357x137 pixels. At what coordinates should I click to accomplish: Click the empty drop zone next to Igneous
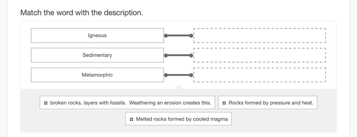tap(260, 36)
